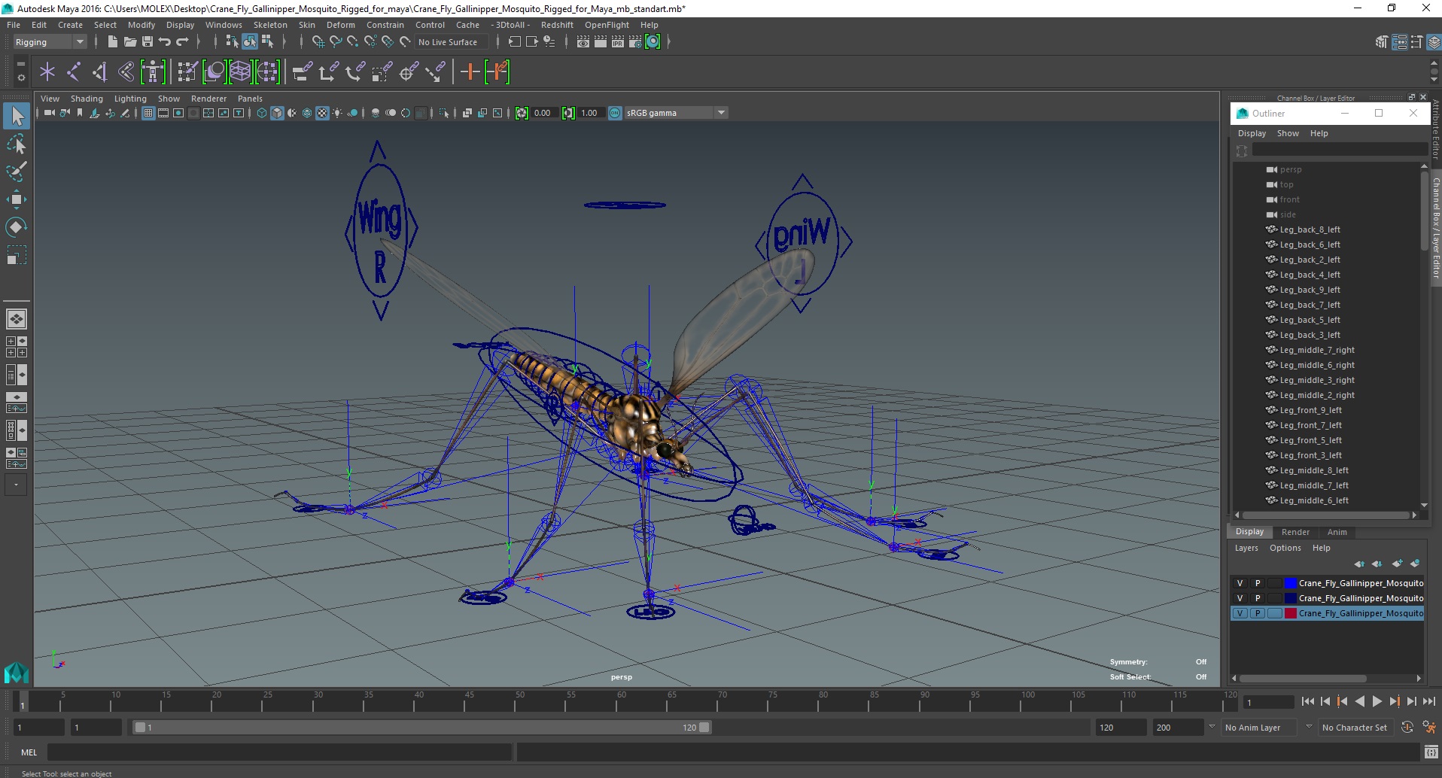1442x778 pixels.
Task: Open the Outliner Display menu
Action: click(x=1252, y=133)
